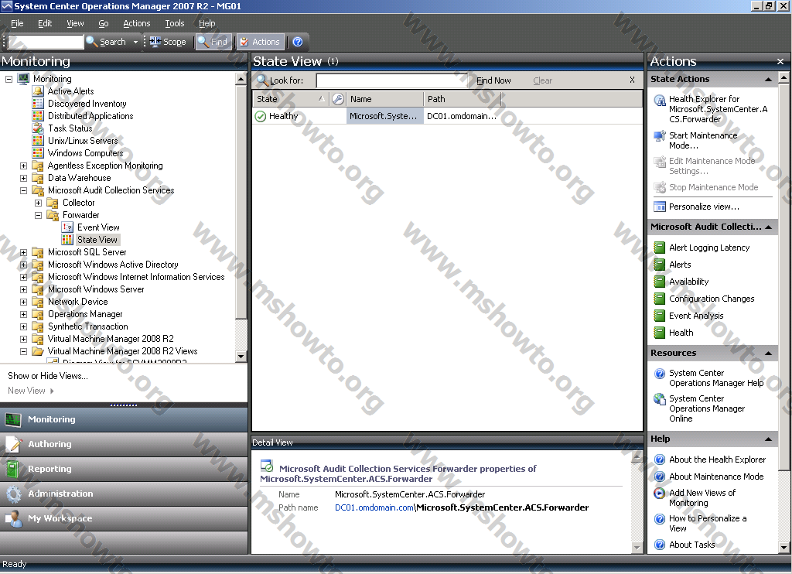Open About Maintenance Mode help link

(716, 477)
